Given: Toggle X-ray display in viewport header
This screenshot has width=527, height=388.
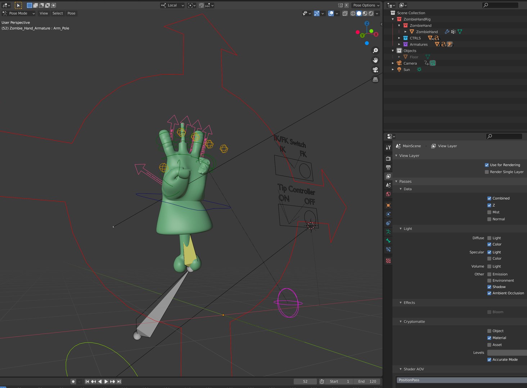Looking at the screenshot, I should click(345, 13).
